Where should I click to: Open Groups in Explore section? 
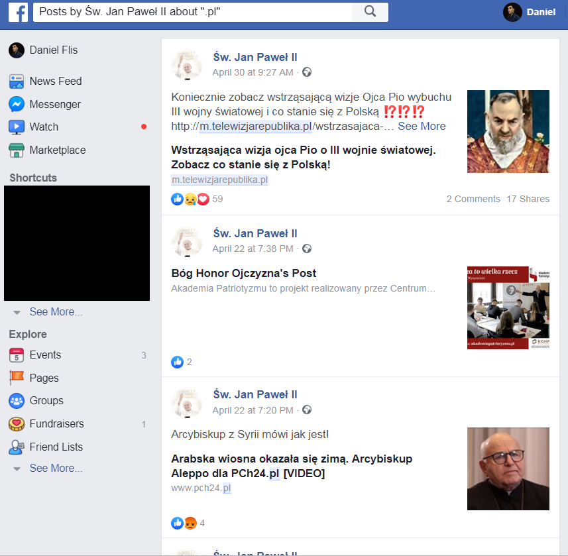[x=46, y=401]
